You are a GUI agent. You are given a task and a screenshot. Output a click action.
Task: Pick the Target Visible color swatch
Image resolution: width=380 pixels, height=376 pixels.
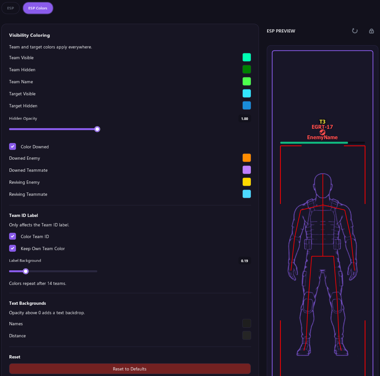point(247,93)
